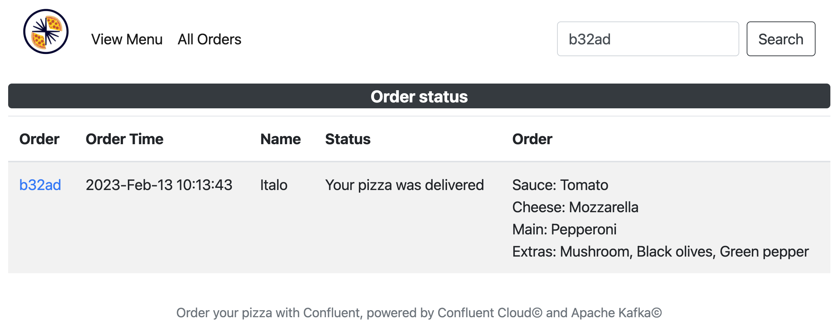The image size is (840, 332).
Task: Click Order header above the pizza ingredients
Action: 532,139
